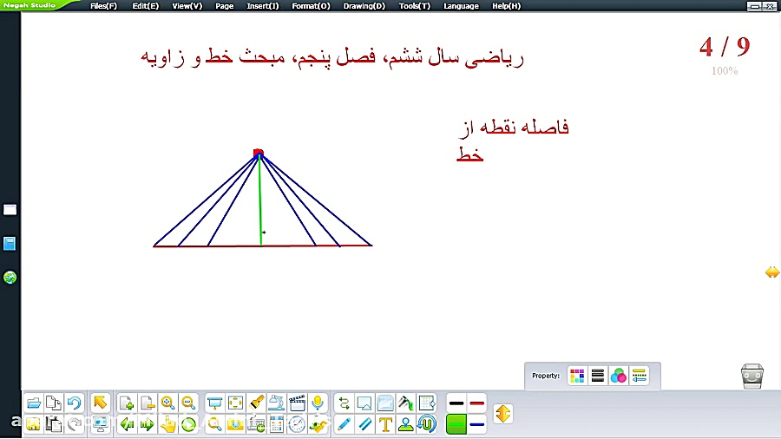Click the clapperboard recording icon
Viewport: 781px width, 439px height.
click(297, 403)
